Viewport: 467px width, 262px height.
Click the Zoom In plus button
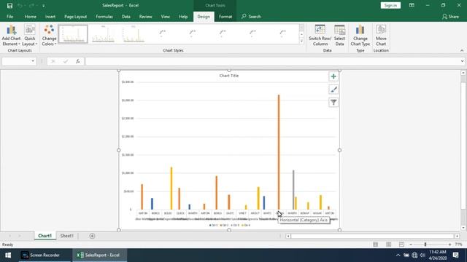(x=449, y=245)
